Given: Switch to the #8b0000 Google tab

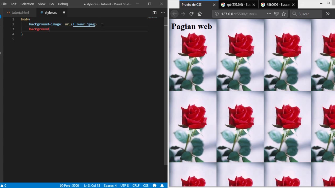Looking at the screenshot, I should click(x=276, y=5).
